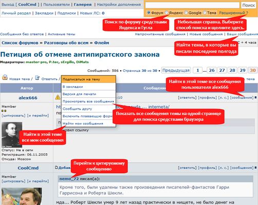Select the Форум search radio button
Screen dimensions: 258x205
(x=149, y=12)
